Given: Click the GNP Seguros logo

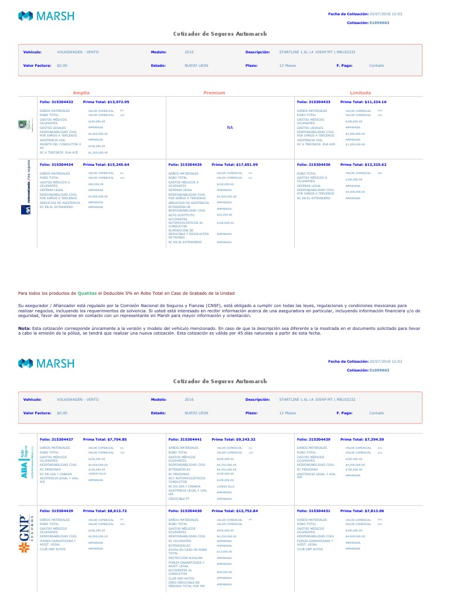Looking at the screenshot, I should (26, 534).
